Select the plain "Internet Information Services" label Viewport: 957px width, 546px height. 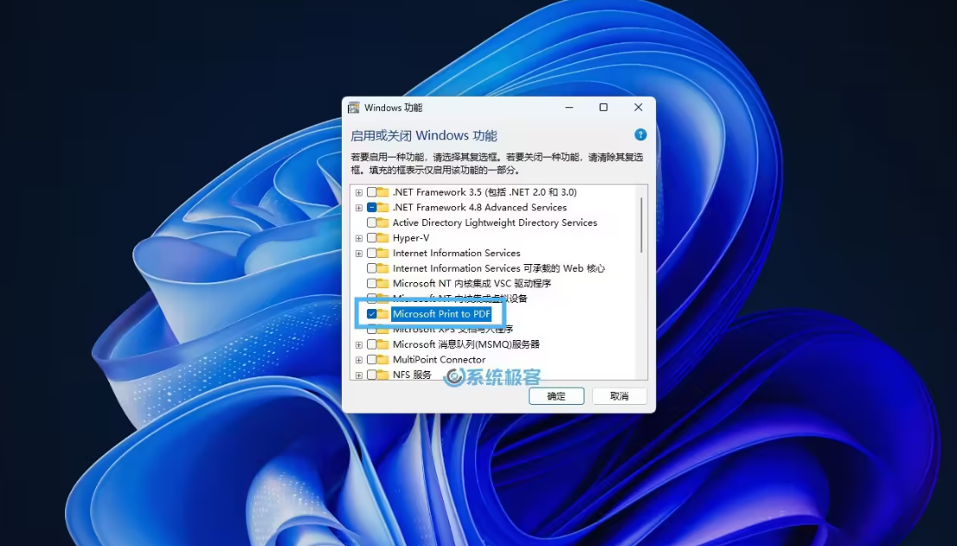coord(457,254)
